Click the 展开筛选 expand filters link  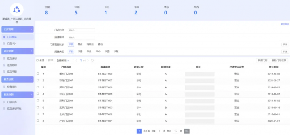coord(284,24)
